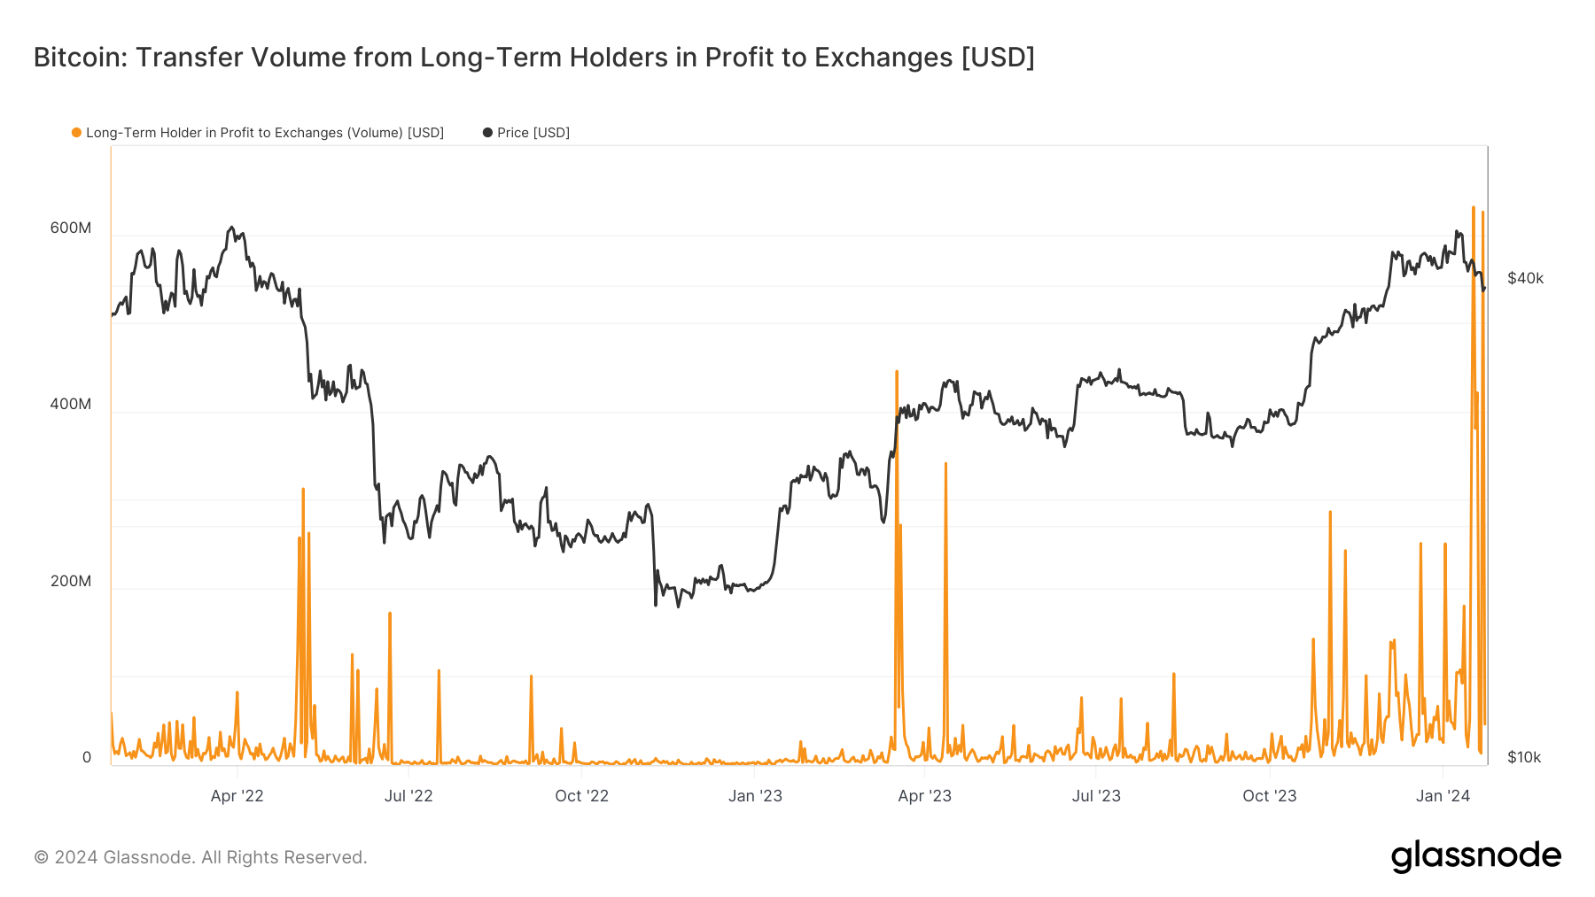Viewport: 1595px width, 897px height.
Task: Toggle the Long-Term Holder volume legend label
Action: pyautogui.click(x=264, y=133)
